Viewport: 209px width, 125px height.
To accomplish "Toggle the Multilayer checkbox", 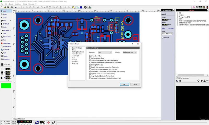I will (162, 38).
